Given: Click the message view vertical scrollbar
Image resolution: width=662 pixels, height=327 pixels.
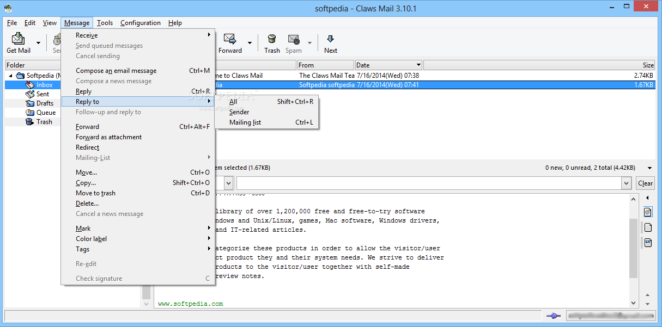Looking at the screenshot, I should point(634,248).
